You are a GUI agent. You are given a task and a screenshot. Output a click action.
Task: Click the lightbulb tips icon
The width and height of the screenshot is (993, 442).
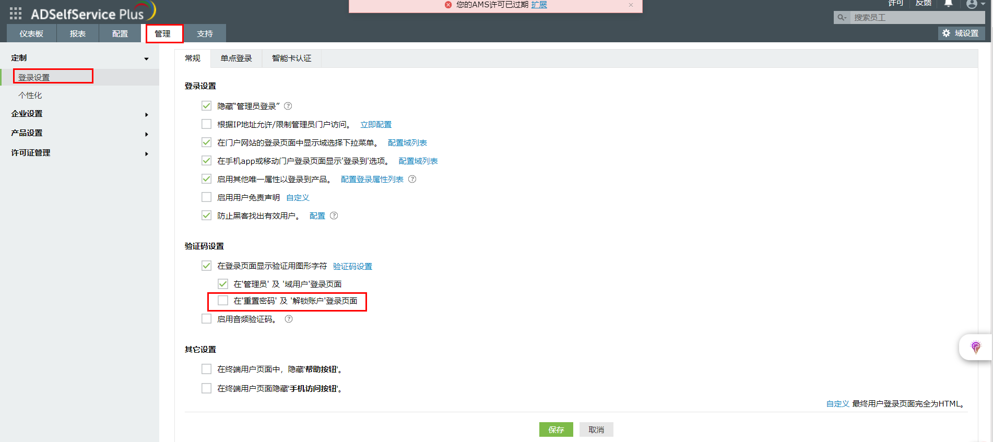coord(976,347)
